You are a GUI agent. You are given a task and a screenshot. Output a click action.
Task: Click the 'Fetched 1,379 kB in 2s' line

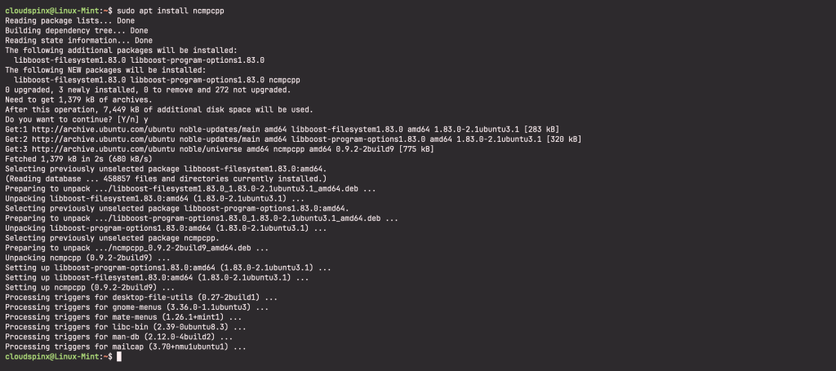tap(79, 159)
